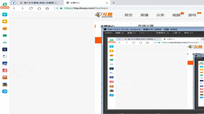Open 直播 in the Douyu navigation

(x=144, y=15)
